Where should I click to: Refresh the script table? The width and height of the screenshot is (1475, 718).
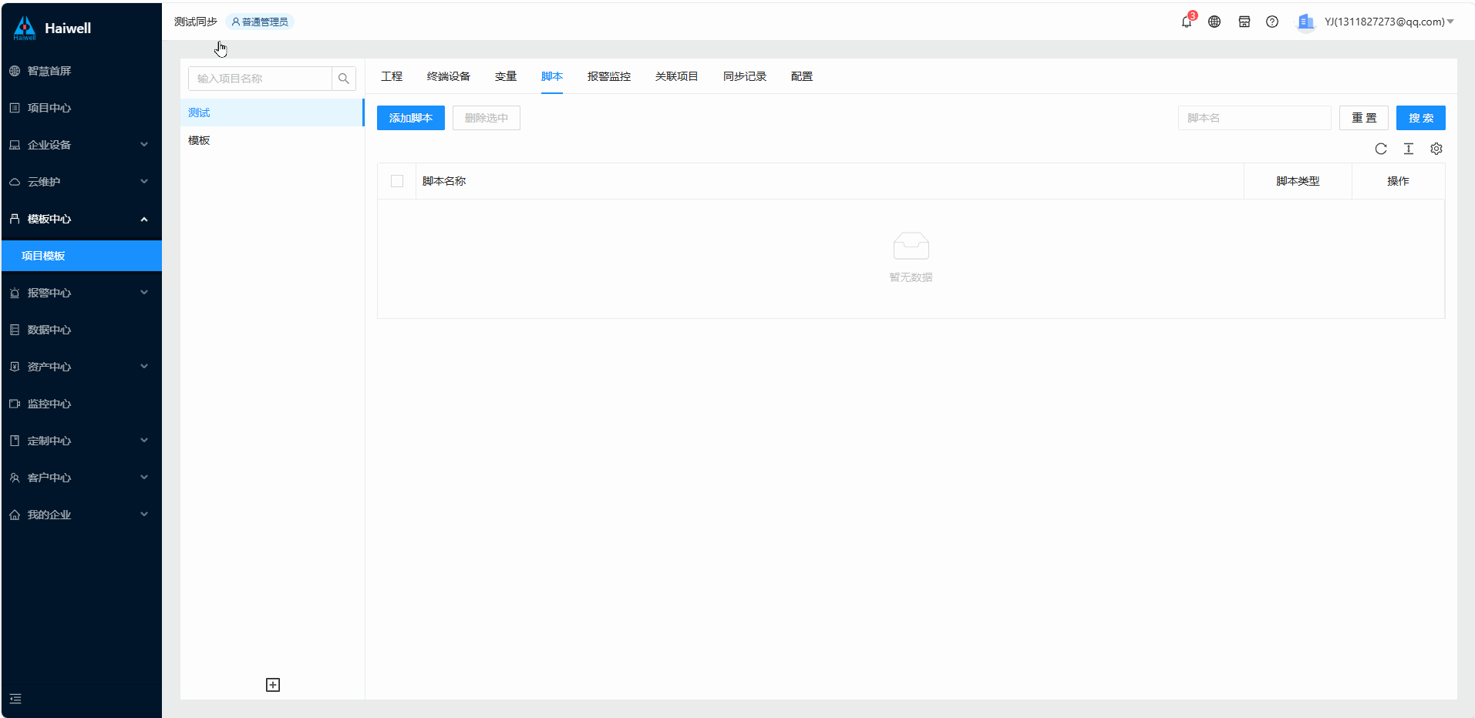tap(1380, 149)
